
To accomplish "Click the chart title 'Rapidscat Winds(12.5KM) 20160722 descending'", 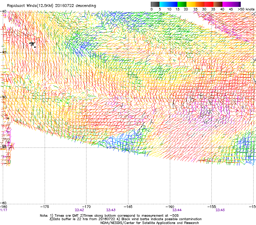I will (x=52, y=6).
